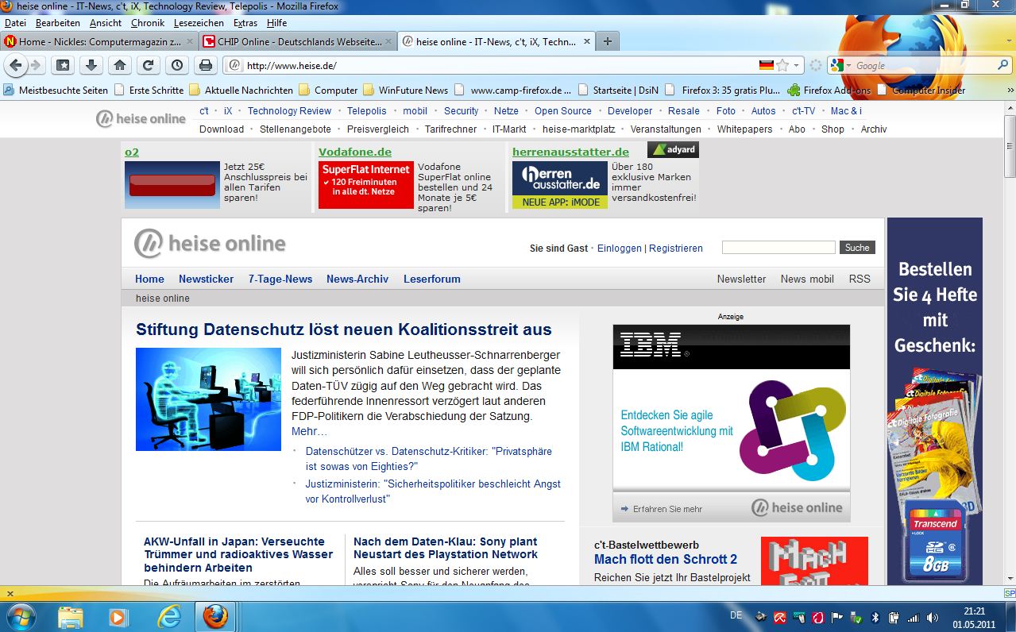Open 7-Tage-News in heise navigation
The width and height of the screenshot is (1016, 632).
pos(280,279)
